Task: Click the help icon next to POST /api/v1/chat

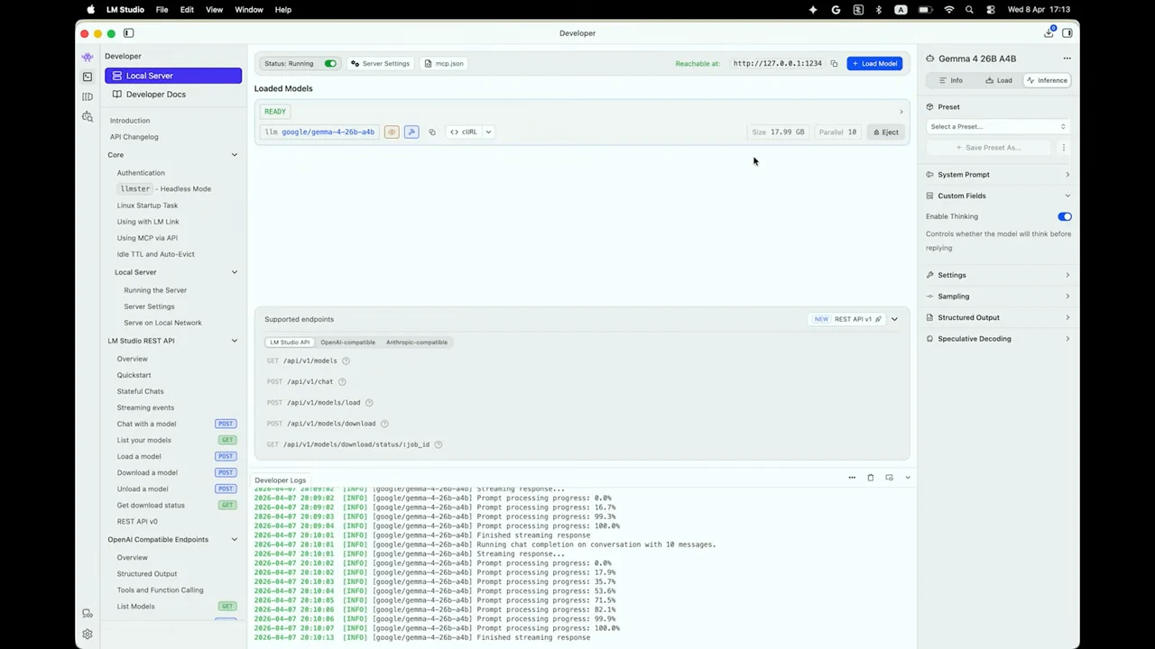Action: (x=342, y=382)
